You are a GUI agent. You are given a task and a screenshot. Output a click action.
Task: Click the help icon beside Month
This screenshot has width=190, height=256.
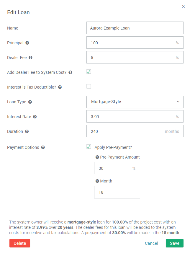[97, 181]
